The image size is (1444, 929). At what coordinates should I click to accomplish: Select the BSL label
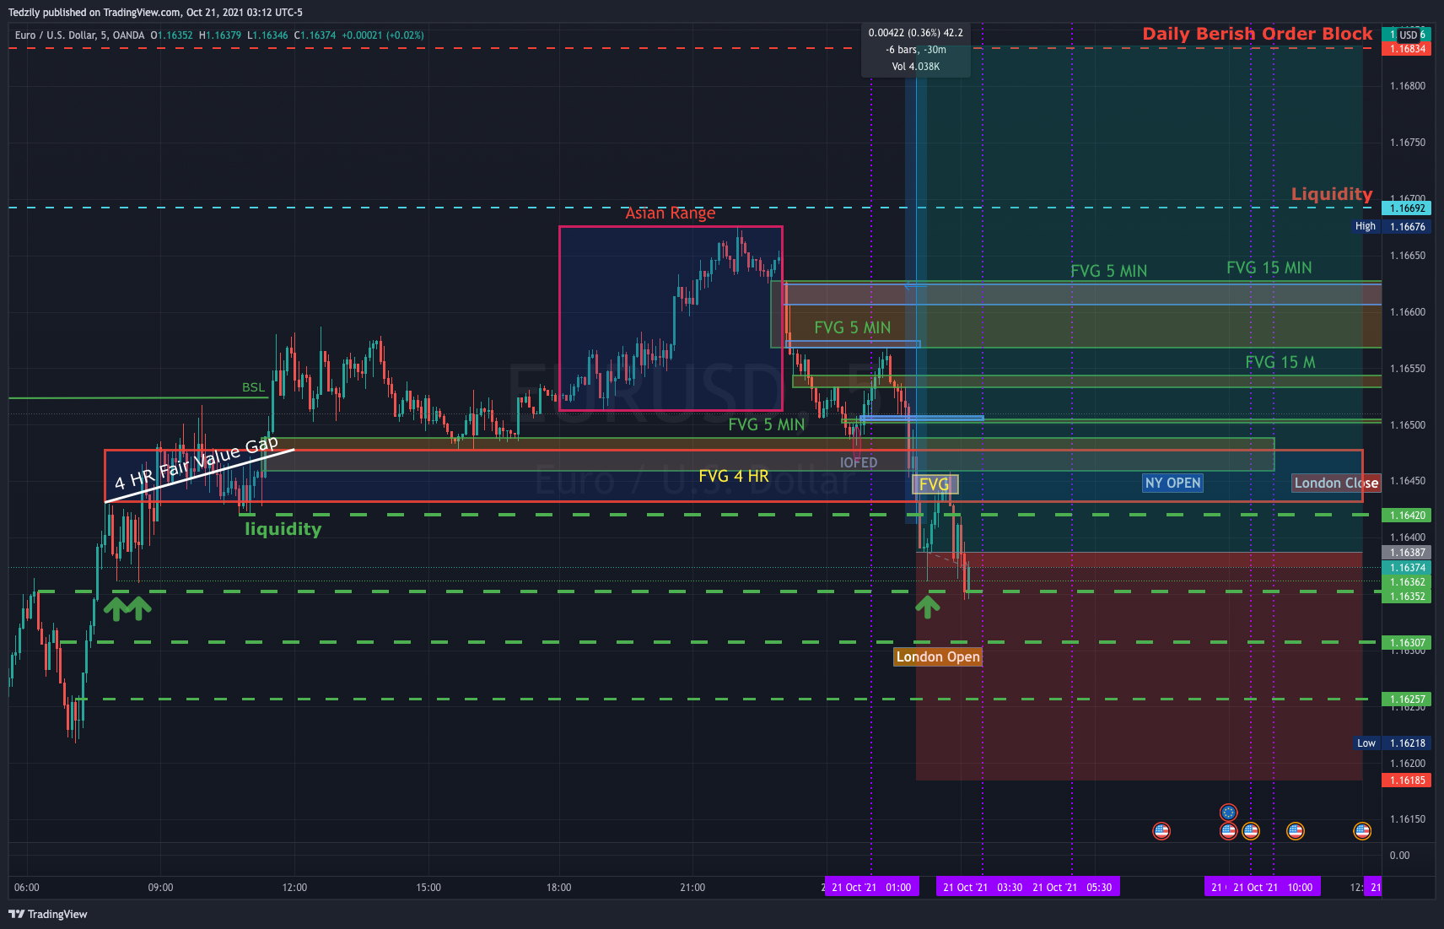pyautogui.click(x=253, y=387)
